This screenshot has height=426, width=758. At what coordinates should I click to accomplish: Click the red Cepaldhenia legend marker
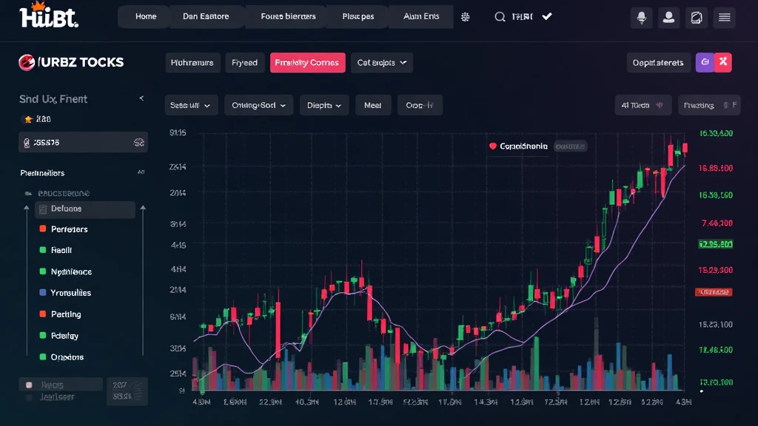coord(492,146)
